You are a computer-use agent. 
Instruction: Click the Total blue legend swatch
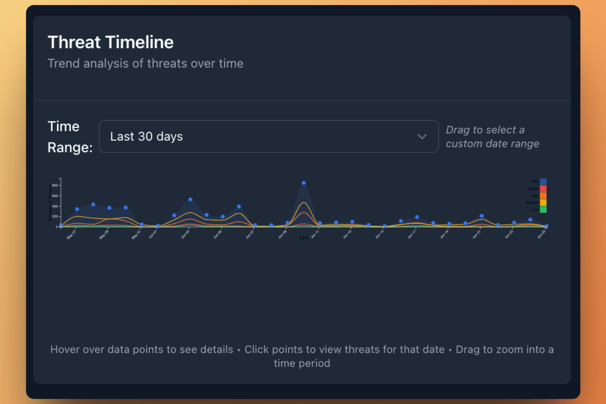543,181
